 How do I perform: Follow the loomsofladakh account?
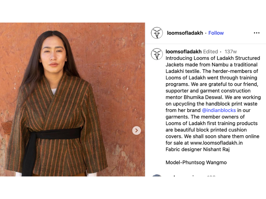pyautogui.click(x=216, y=33)
